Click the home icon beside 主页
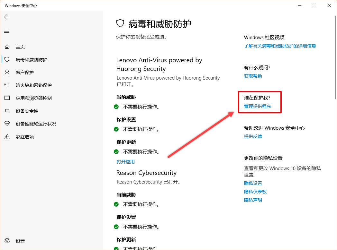Image resolution: width=337 pixels, height=250 pixels. pyautogui.click(x=7, y=47)
